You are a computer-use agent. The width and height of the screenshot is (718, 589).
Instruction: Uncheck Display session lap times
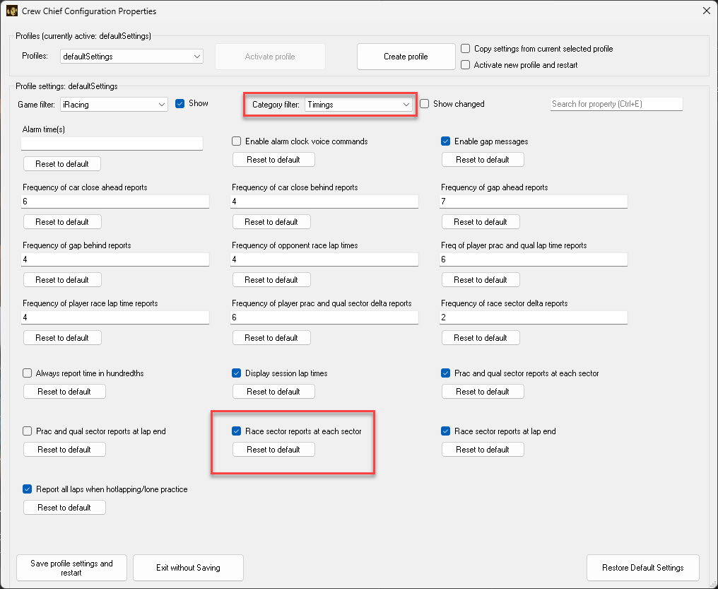point(236,373)
